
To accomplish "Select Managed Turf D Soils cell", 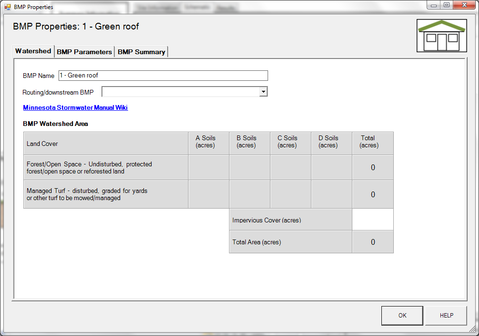I will click(x=331, y=194).
